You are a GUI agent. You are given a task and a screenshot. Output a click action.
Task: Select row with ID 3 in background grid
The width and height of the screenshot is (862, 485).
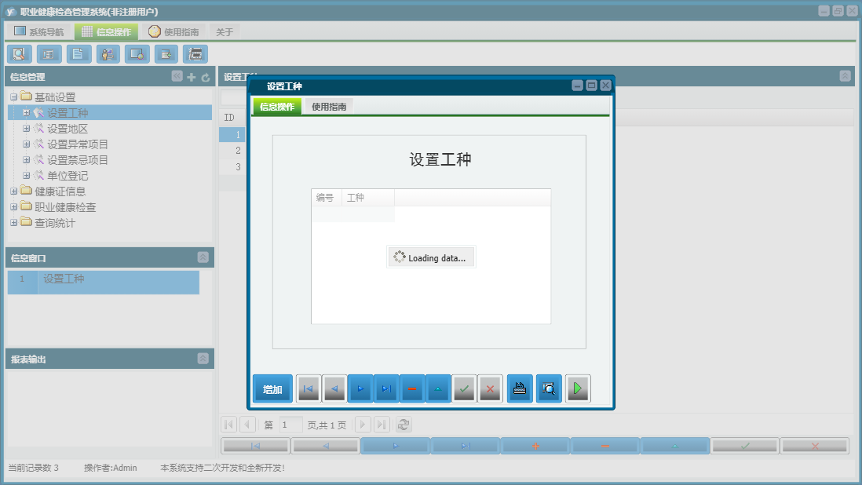point(232,166)
